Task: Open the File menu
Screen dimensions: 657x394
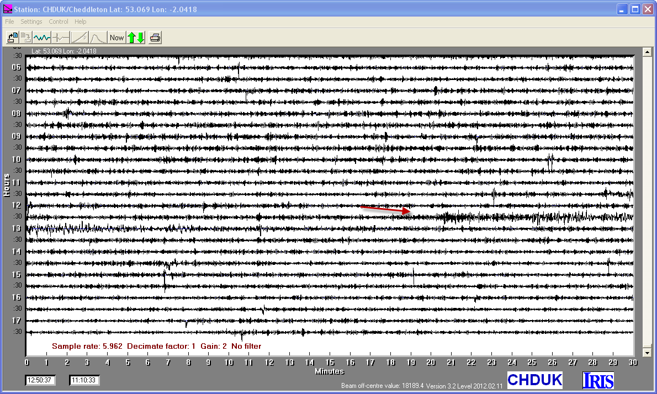Action: [x=9, y=22]
